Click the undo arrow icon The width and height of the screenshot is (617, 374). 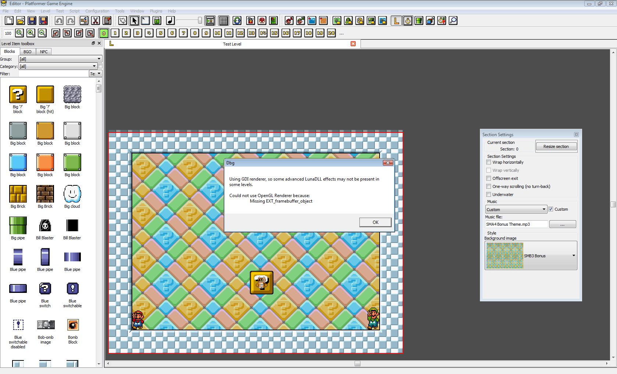pyautogui.click(x=59, y=21)
